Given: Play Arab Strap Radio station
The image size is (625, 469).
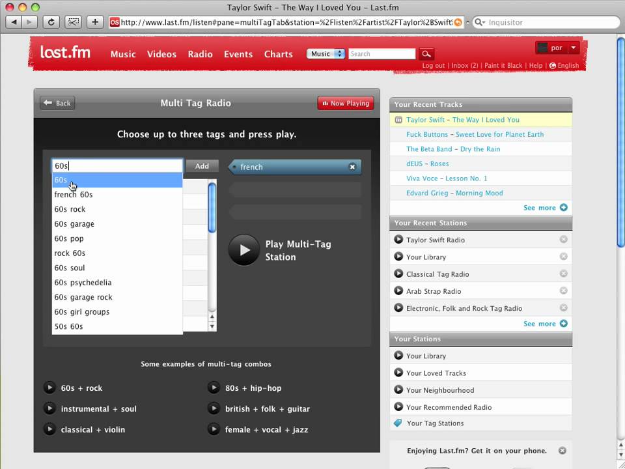Looking at the screenshot, I should (398, 291).
